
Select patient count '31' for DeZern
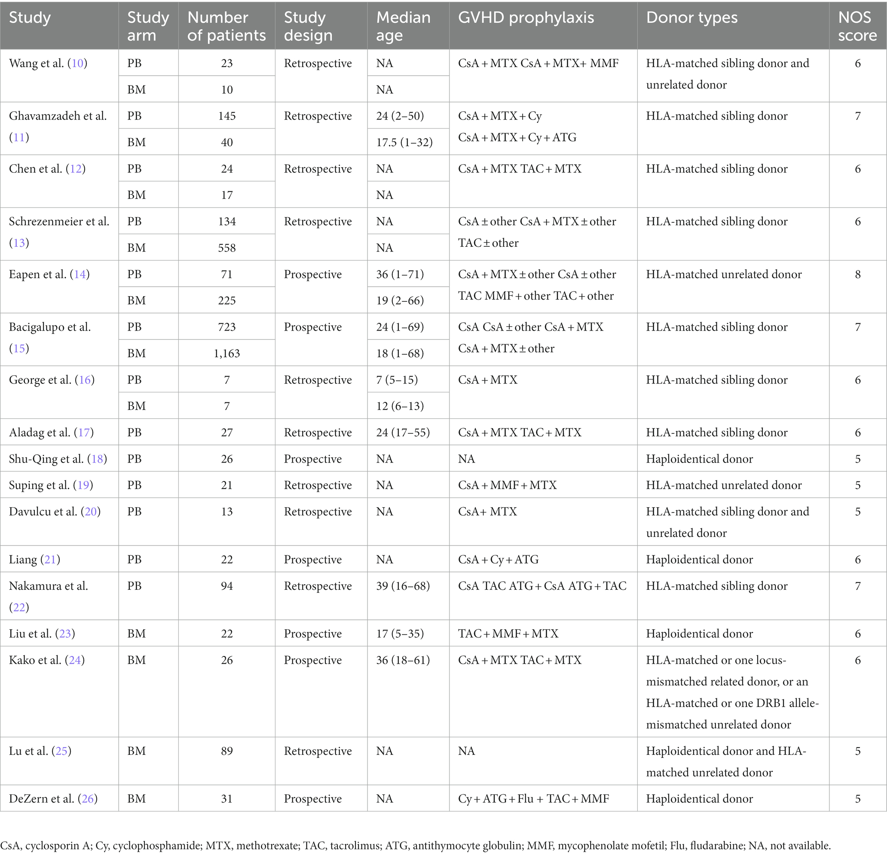(227, 799)
